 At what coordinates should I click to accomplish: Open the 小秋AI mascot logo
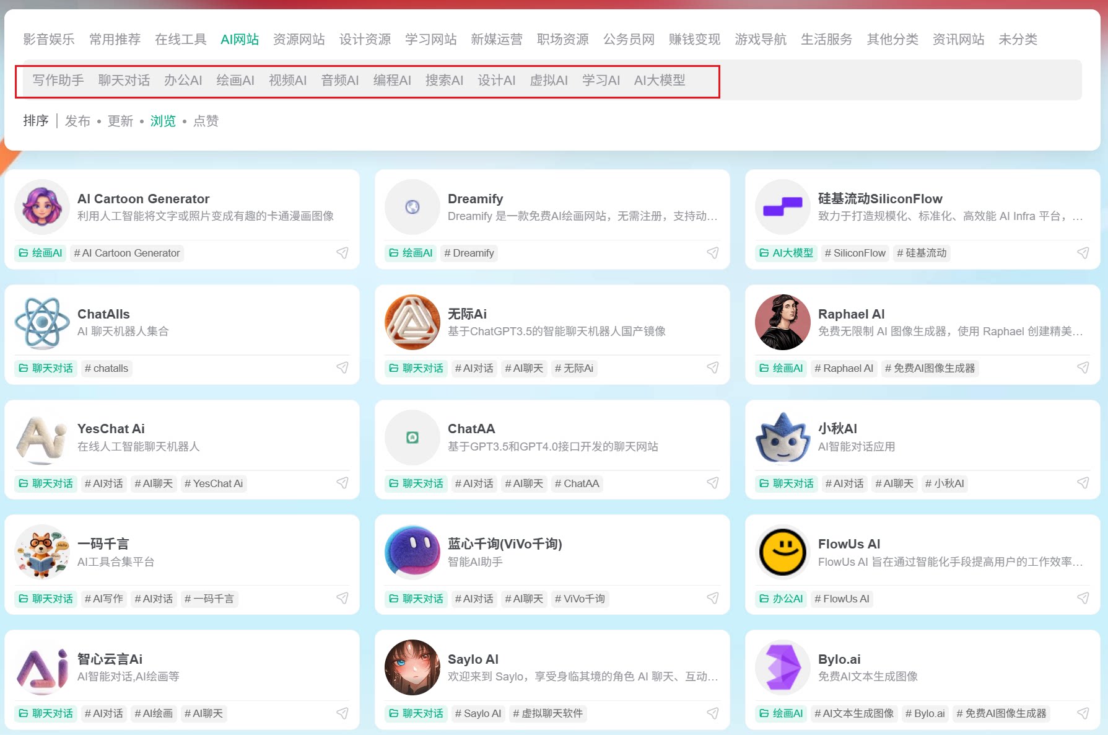pos(783,438)
